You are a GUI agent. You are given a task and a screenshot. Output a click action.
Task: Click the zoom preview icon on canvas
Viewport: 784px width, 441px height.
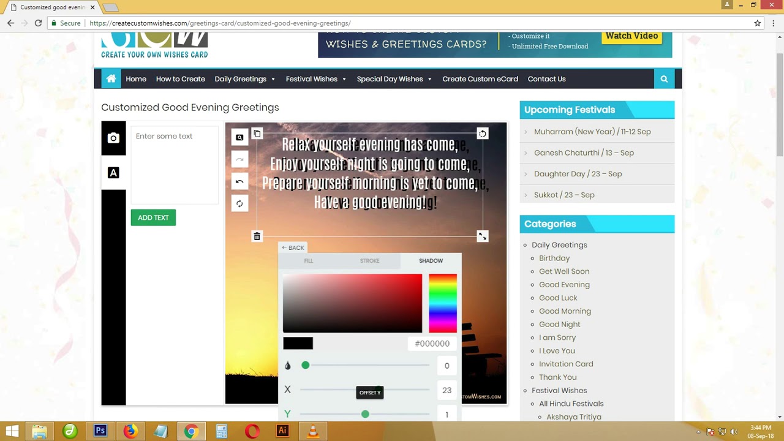[x=239, y=137]
